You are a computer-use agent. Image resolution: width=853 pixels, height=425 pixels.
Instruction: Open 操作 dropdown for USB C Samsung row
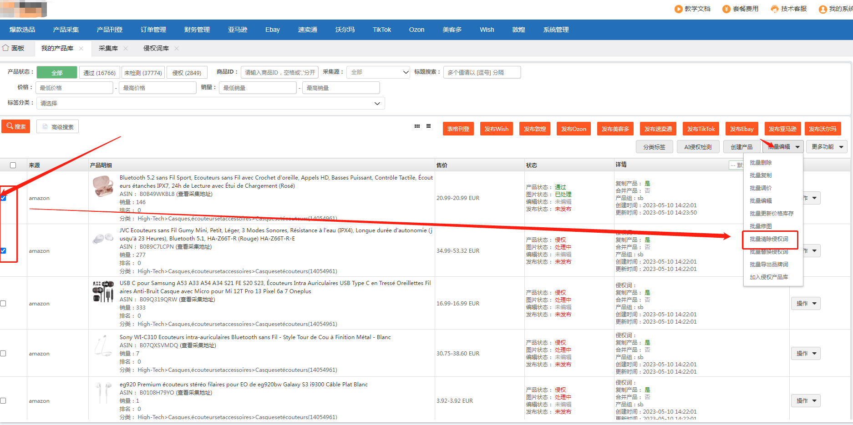[806, 303]
